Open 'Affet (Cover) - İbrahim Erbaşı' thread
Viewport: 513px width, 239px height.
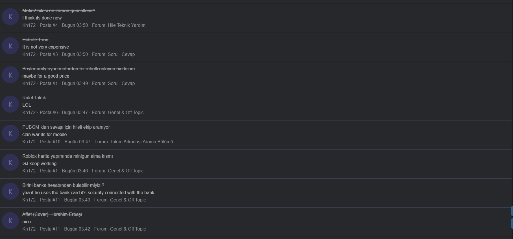tap(52, 214)
